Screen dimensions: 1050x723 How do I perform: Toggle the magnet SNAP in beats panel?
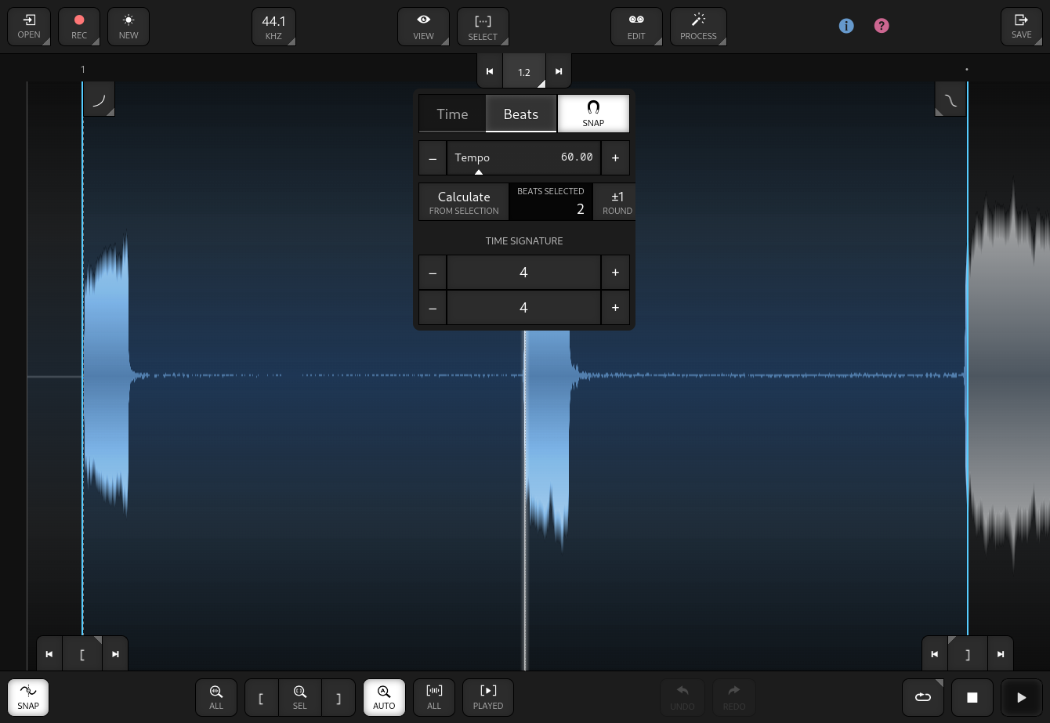pyautogui.click(x=593, y=114)
